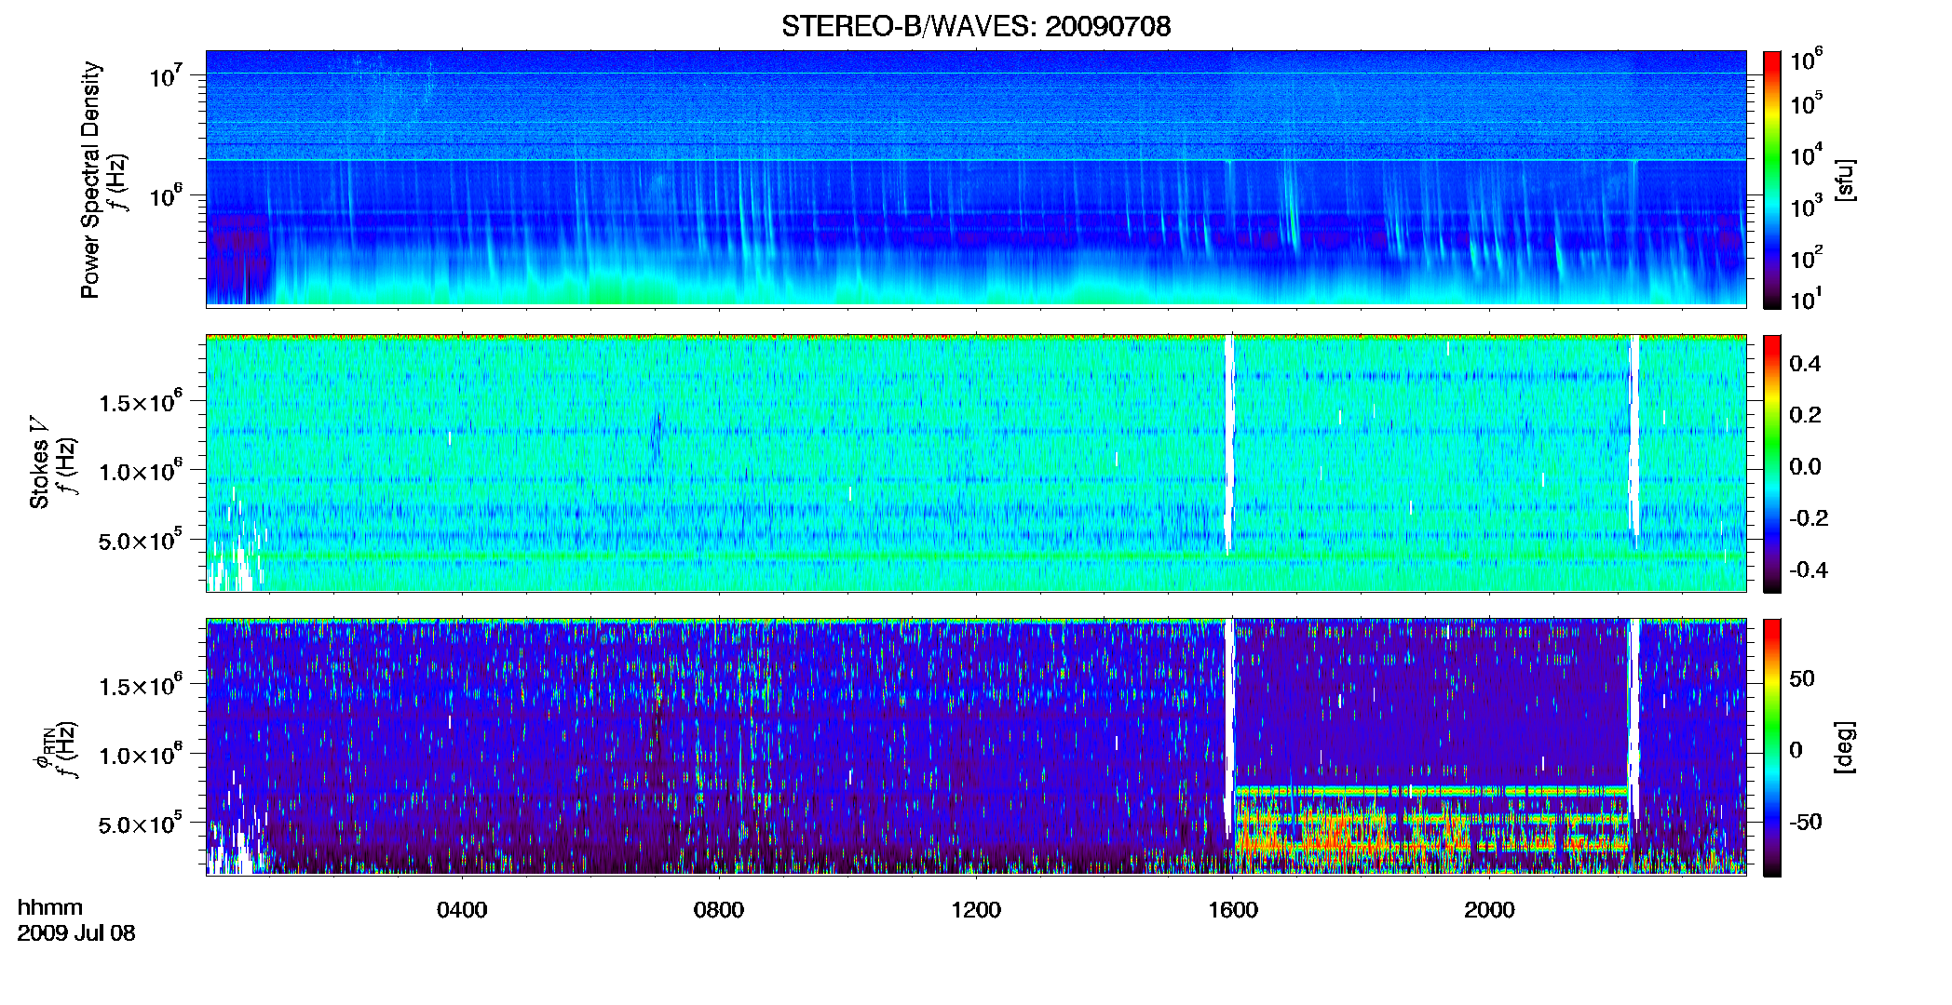Click the plot title STEREO-B/WAVES: 20090708
1952x1005 pixels.
pyautogui.click(x=976, y=26)
